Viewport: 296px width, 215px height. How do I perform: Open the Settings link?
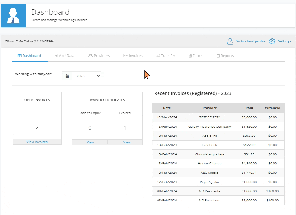tap(284, 41)
